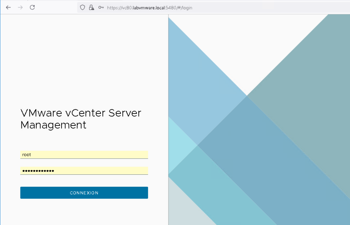350x225 pixels.
Task: Reload the vCenter login page
Action: (x=32, y=7)
